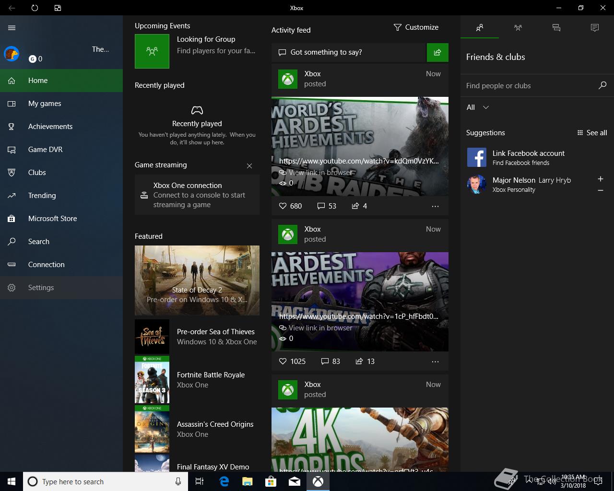614x491 pixels.
Task: Open the 4K Worlds post image
Action: pyautogui.click(x=360, y=440)
